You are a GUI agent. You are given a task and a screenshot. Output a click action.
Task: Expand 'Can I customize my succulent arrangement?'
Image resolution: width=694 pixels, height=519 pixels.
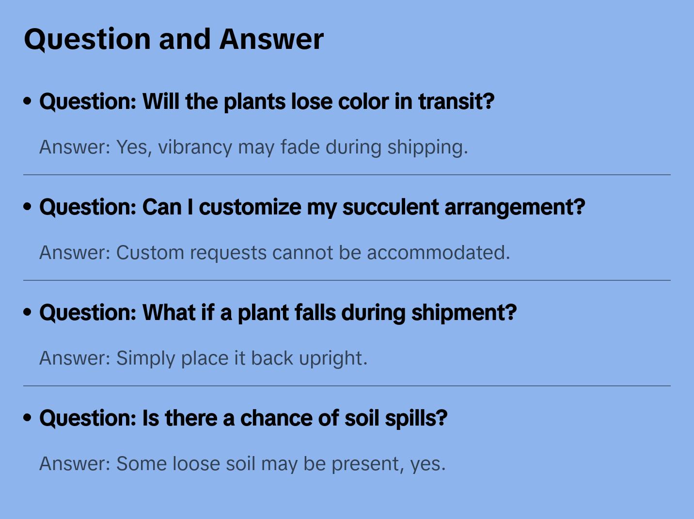312,207
